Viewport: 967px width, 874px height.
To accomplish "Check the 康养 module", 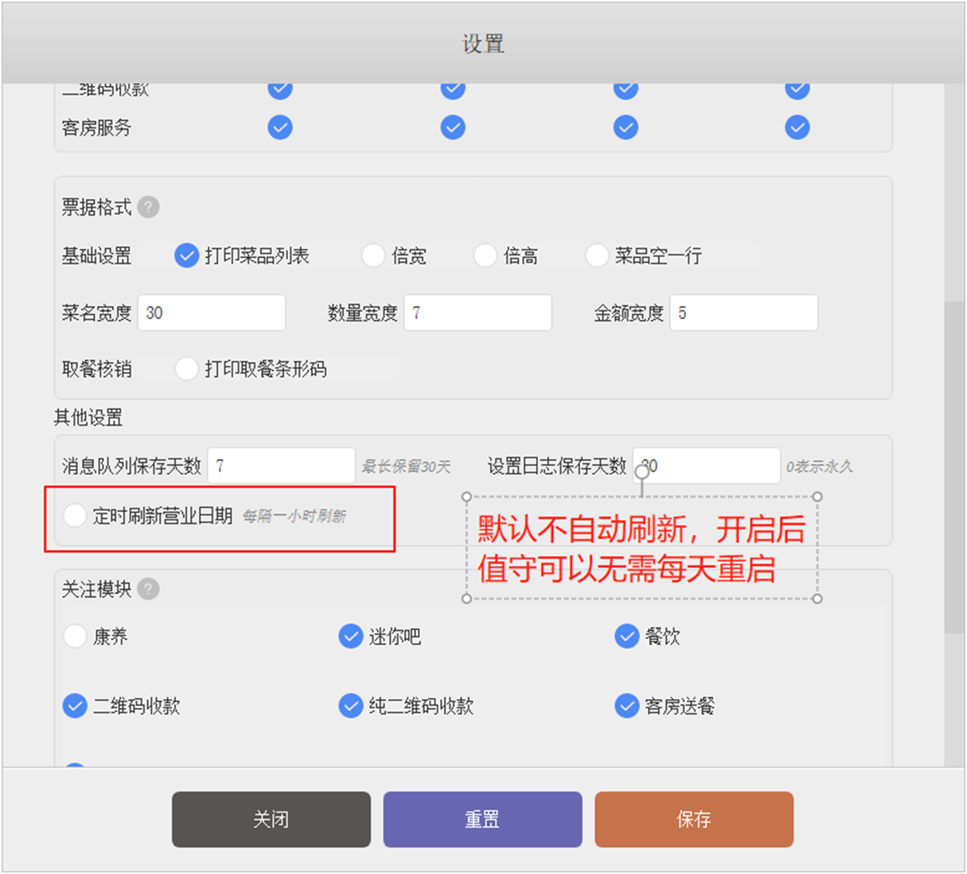I will click(x=75, y=636).
